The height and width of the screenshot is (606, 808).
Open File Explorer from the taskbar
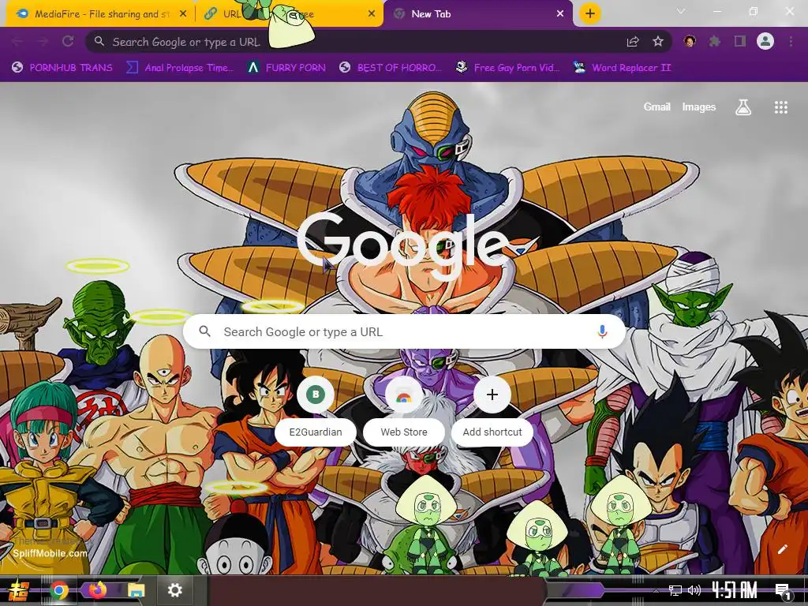pyautogui.click(x=136, y=590)
